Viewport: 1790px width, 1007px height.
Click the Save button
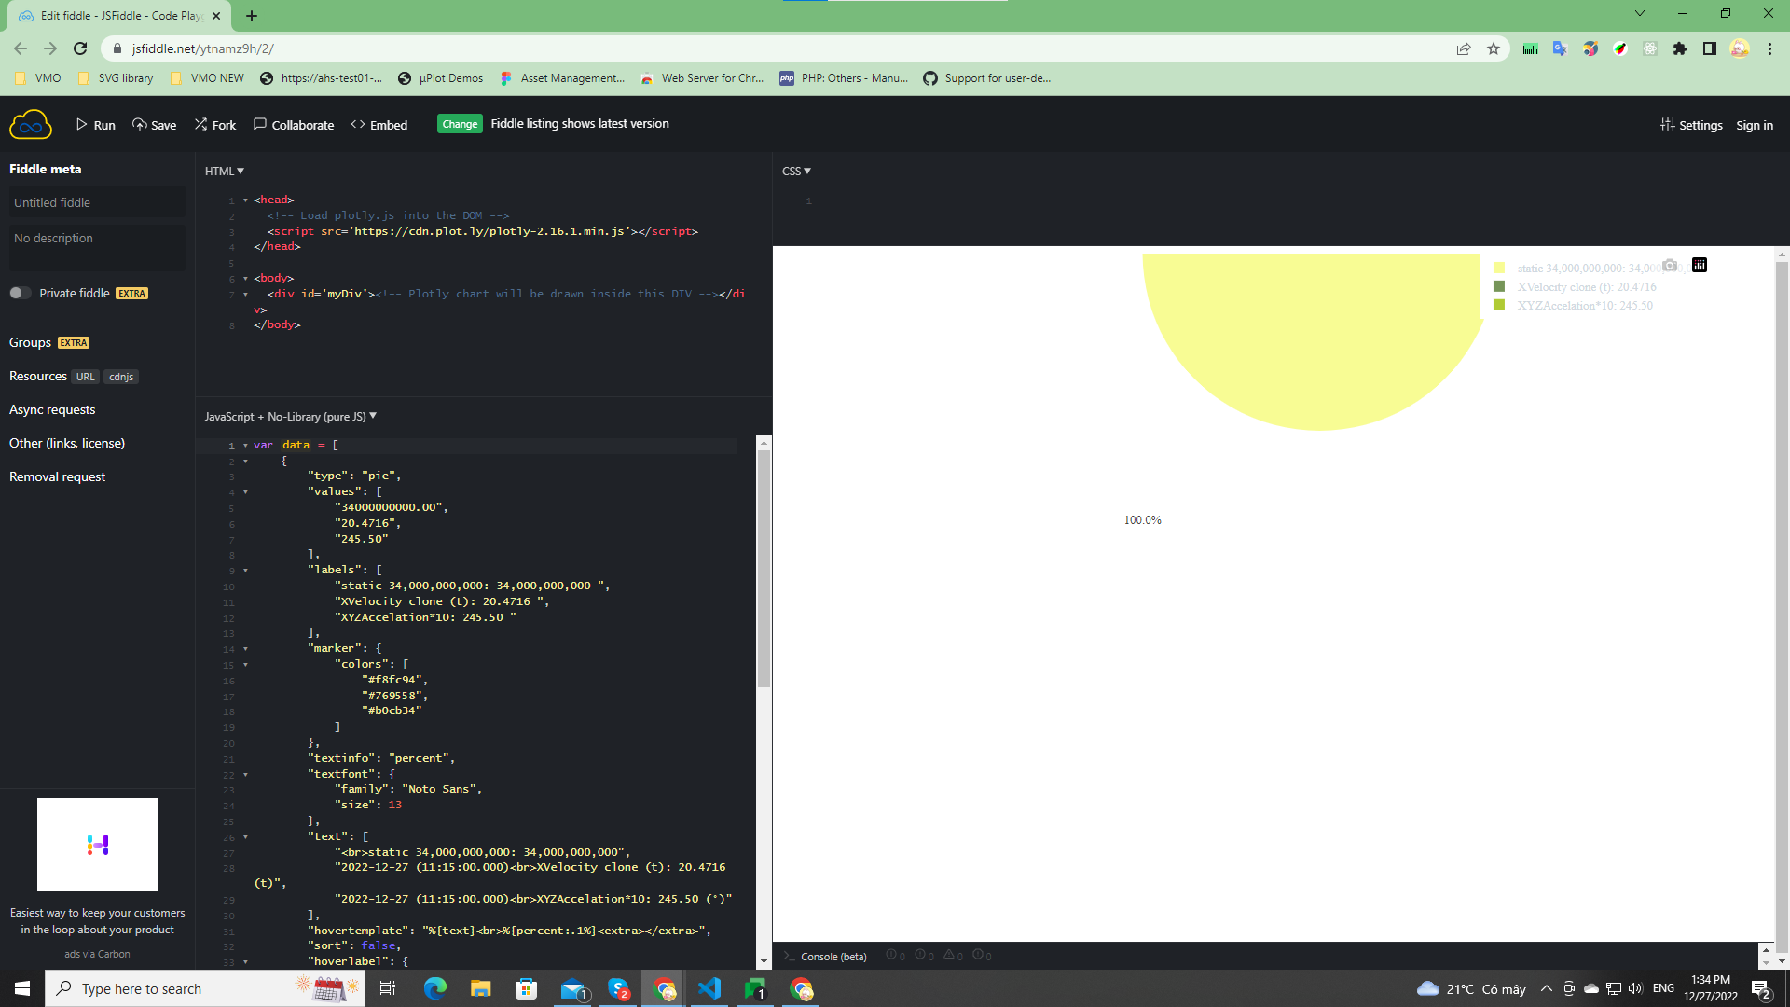[x=154, y=124]
